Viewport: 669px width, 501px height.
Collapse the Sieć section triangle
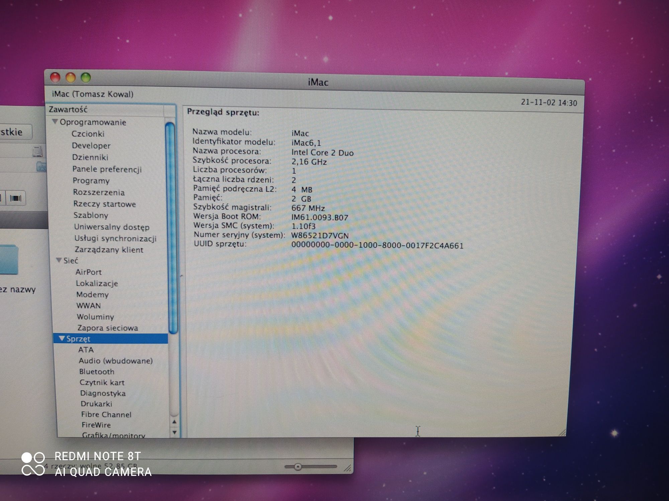point(59,261)
